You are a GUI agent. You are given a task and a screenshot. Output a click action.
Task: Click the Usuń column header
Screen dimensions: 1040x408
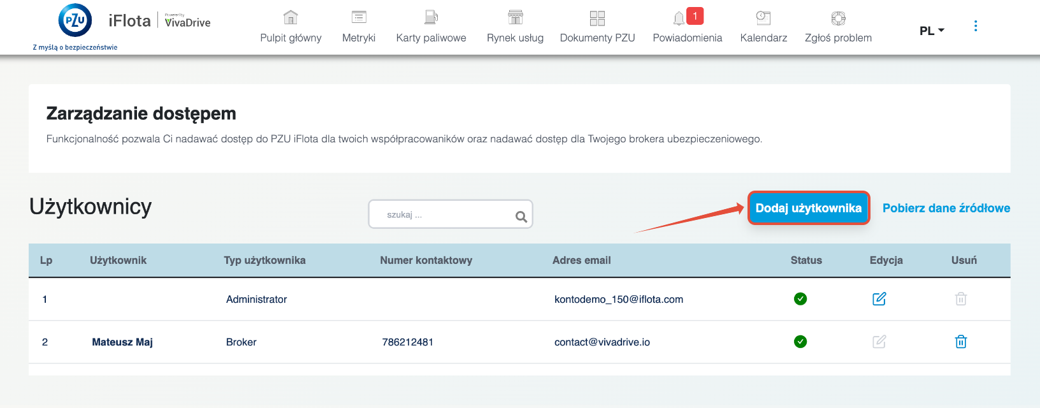tap(964, 260)
